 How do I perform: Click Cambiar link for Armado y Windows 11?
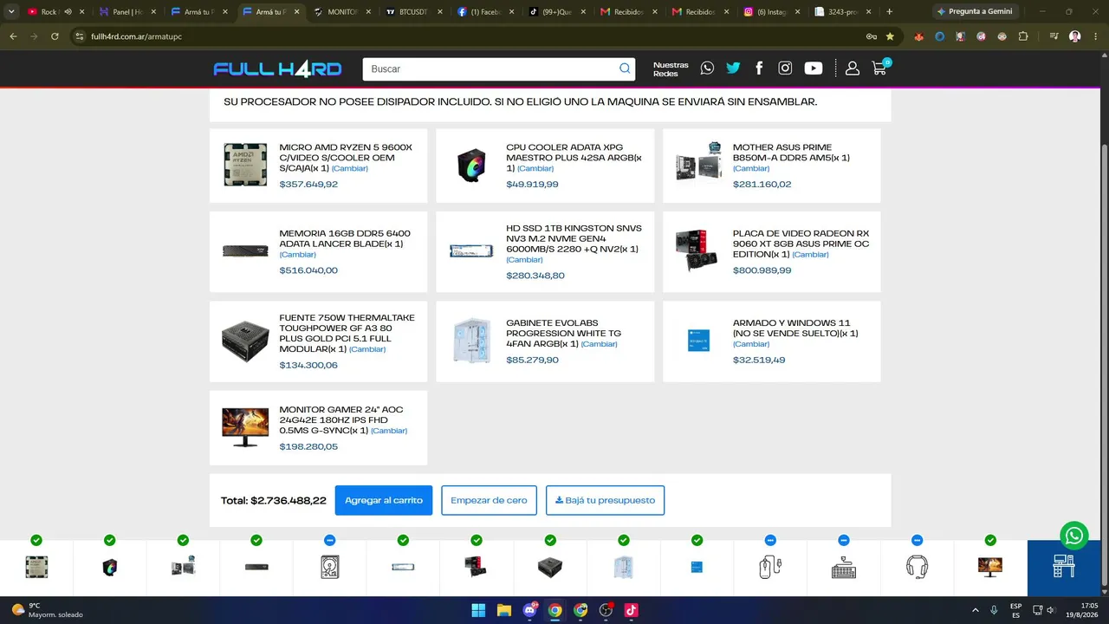(751, 344)
